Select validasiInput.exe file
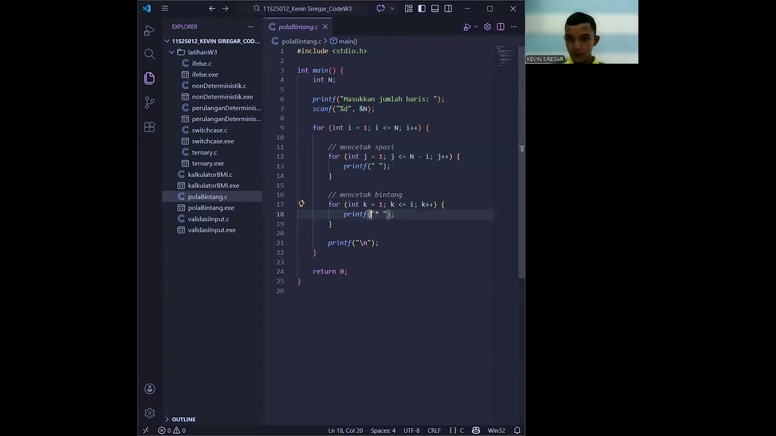The height and width of the screenshot is (436, 776). click(x=212, y=230)
